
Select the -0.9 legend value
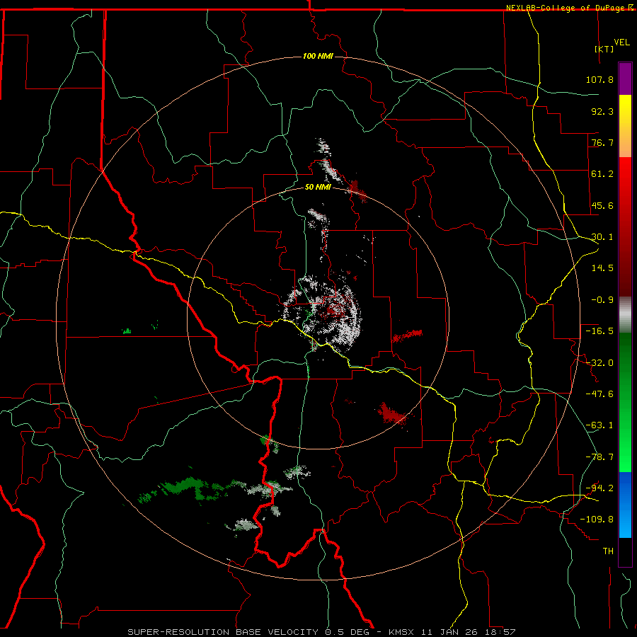(x=602, y=300)
